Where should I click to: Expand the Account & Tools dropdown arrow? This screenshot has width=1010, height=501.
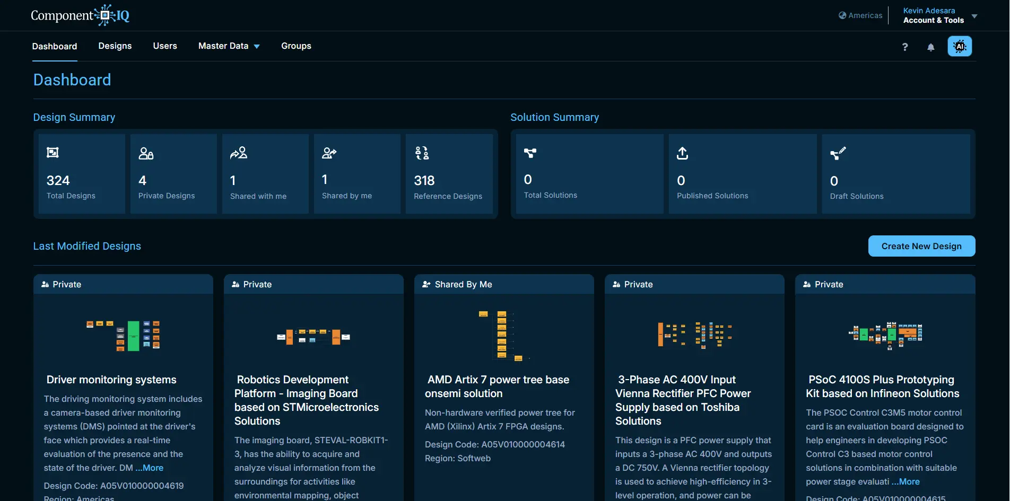click(974, 16)
